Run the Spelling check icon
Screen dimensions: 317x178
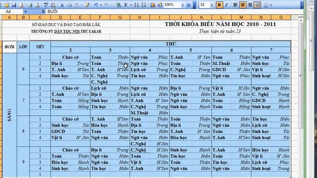click(46, 5)
